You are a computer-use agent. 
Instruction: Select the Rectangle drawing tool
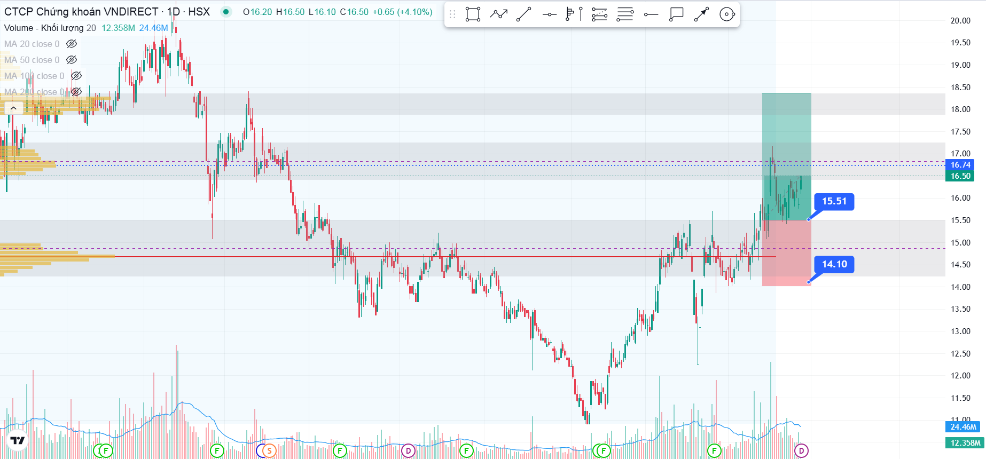[x=473, y=14]
